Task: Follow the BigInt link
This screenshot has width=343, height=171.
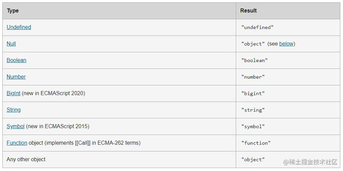Action: click(13, 93)
